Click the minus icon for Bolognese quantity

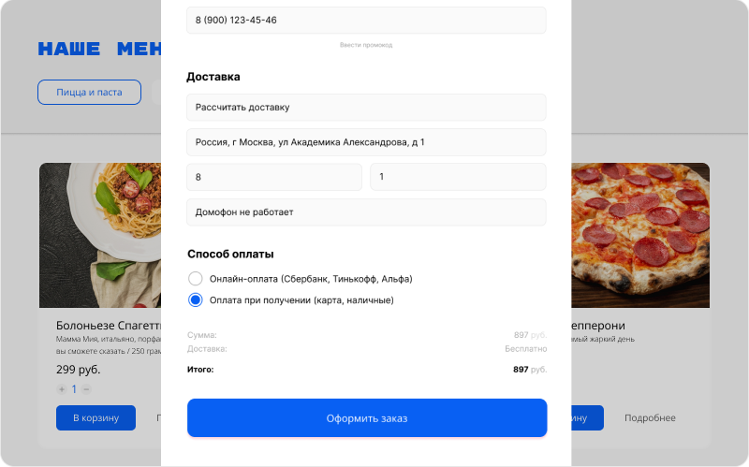86,389
